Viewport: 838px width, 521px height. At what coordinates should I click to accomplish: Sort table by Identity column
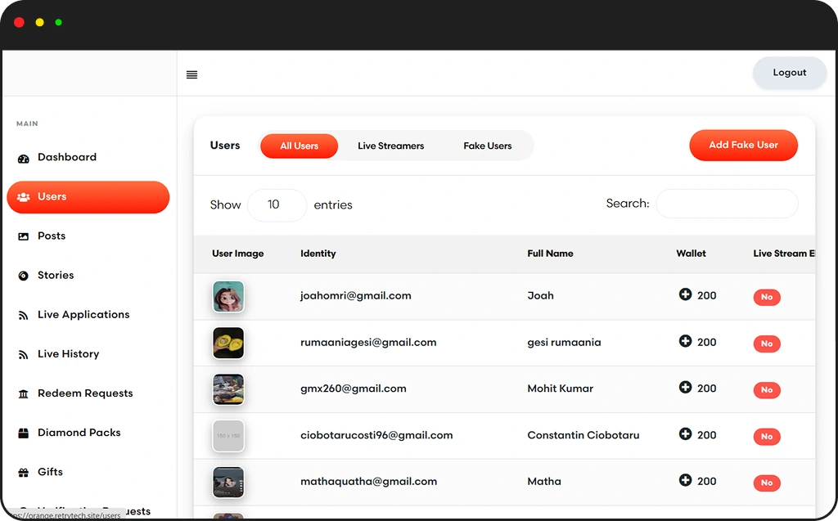(x=318, y=254)
